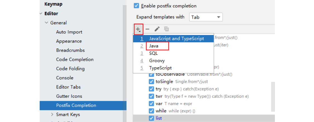The image size is (314, 122).
Task: Toggle the toSingle template checkbox
Action: pyautogui.click(x=151, y=82)
